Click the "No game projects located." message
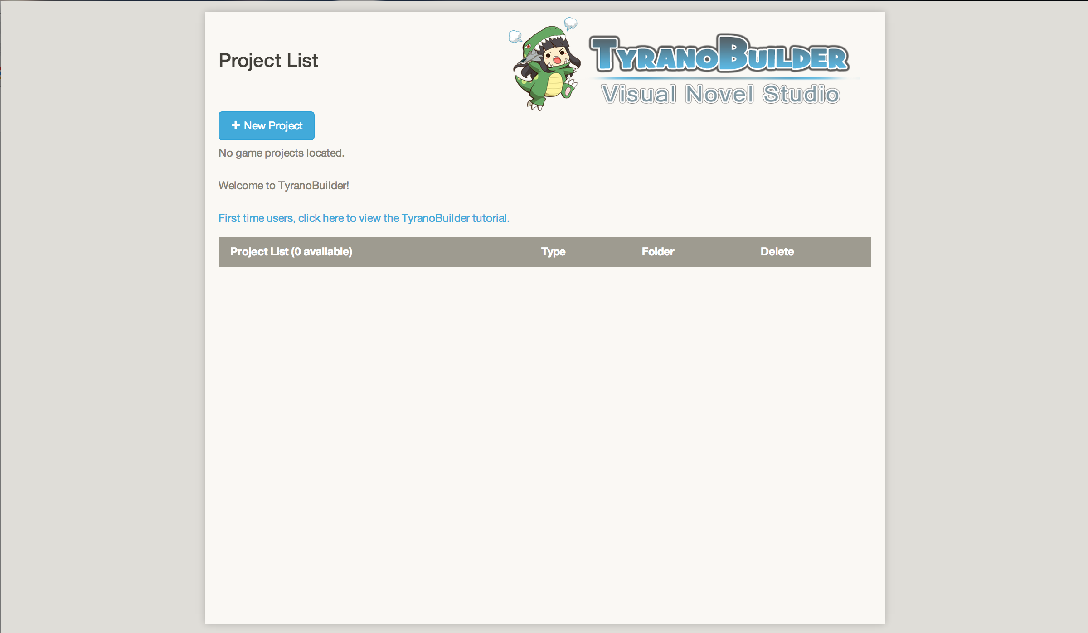 point(282,153)
